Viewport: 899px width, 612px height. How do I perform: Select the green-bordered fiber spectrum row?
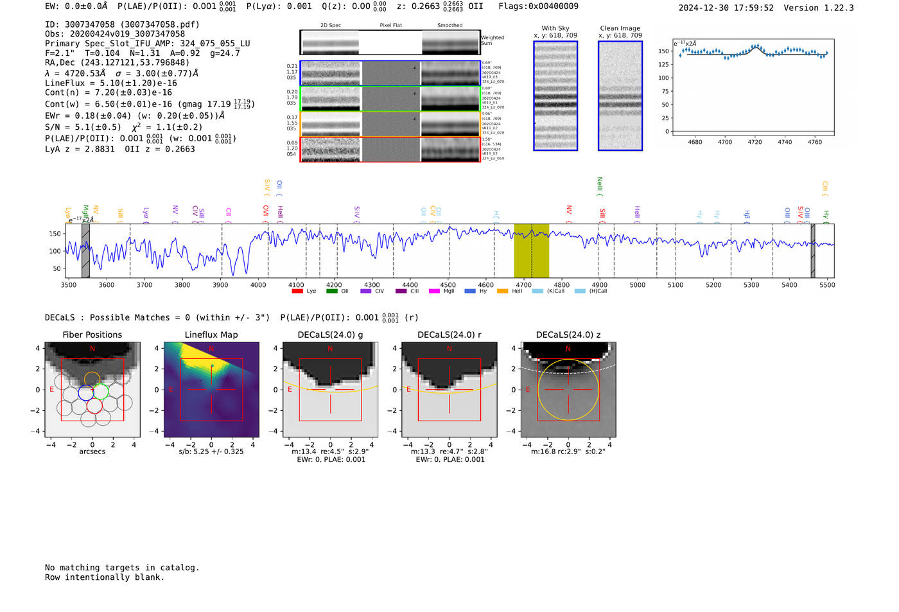(x=390, y=99)
